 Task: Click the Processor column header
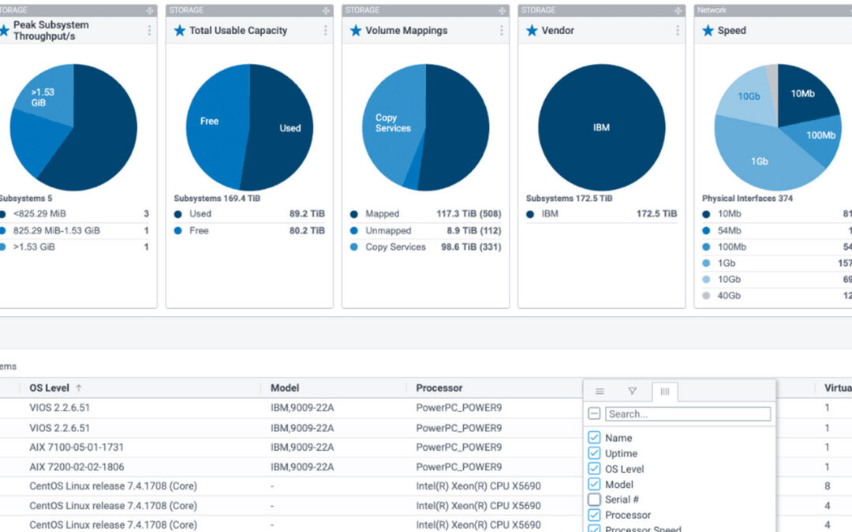439,388
